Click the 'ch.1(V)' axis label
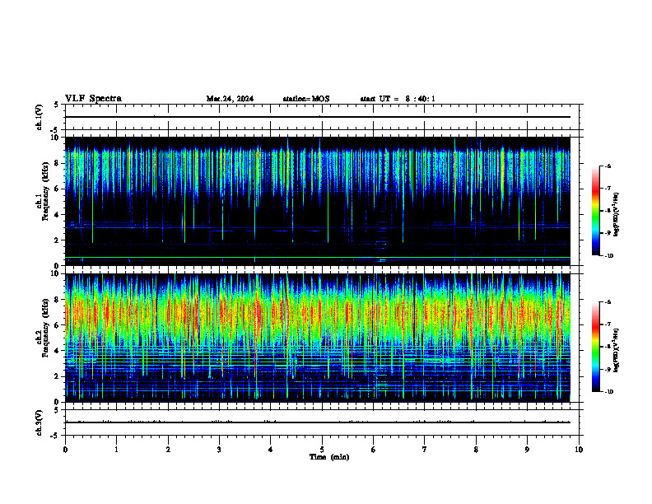 click(x=39, y=117)
